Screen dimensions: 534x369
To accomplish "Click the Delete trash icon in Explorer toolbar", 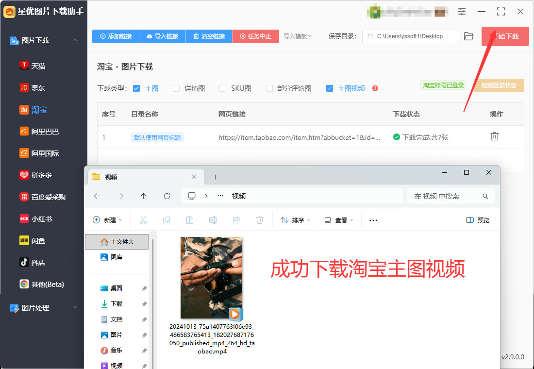I will pos(260,220).
